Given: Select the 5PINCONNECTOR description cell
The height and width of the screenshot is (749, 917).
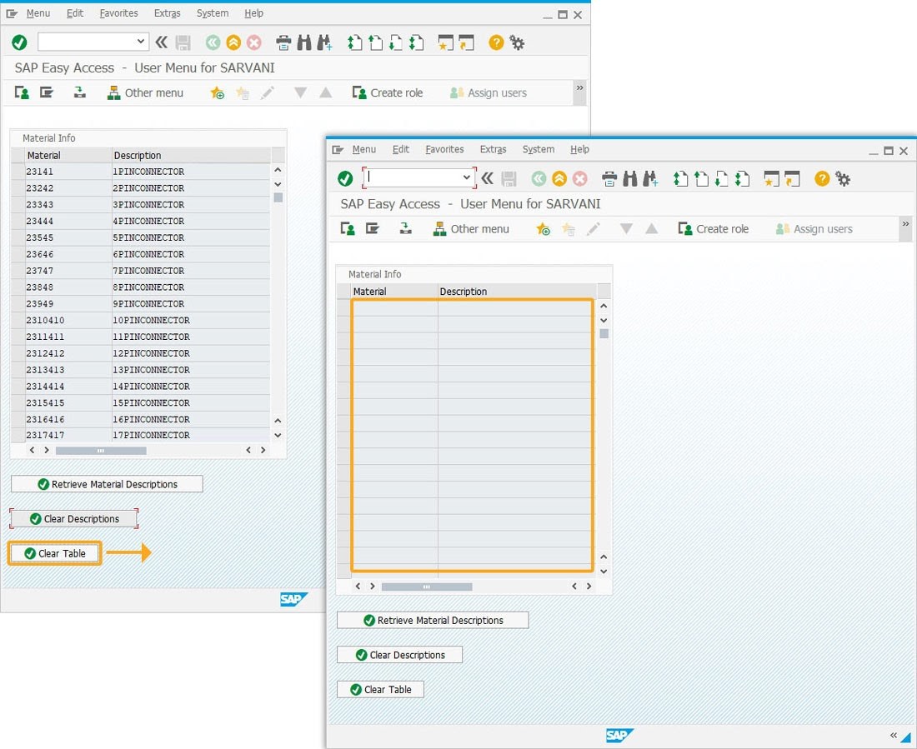Looking at the screenshot, I should point(190,238).
